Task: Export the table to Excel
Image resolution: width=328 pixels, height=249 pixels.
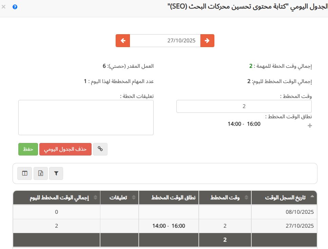Action: click(x=41, y=173)
